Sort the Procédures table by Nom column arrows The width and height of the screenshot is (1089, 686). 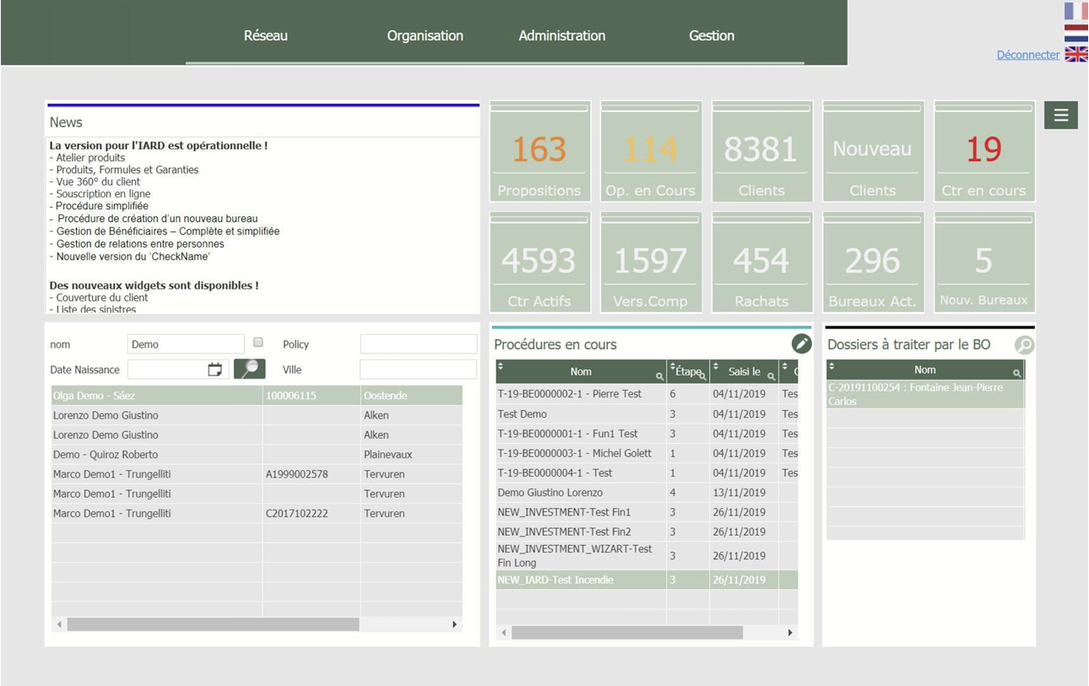(x=501, y=366)
